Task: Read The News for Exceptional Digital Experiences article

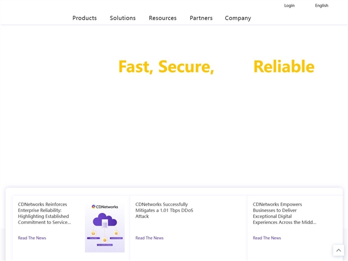Action: pos(267,238)
